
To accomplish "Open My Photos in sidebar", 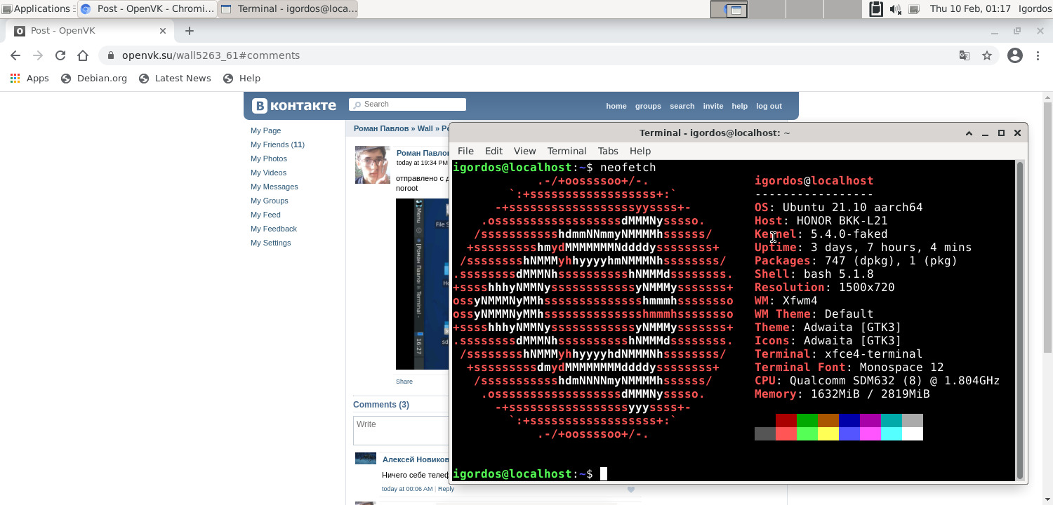I will (269, 159).
